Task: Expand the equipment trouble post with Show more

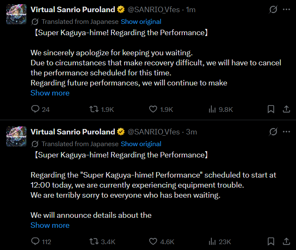Action: (x=50, y=225)
